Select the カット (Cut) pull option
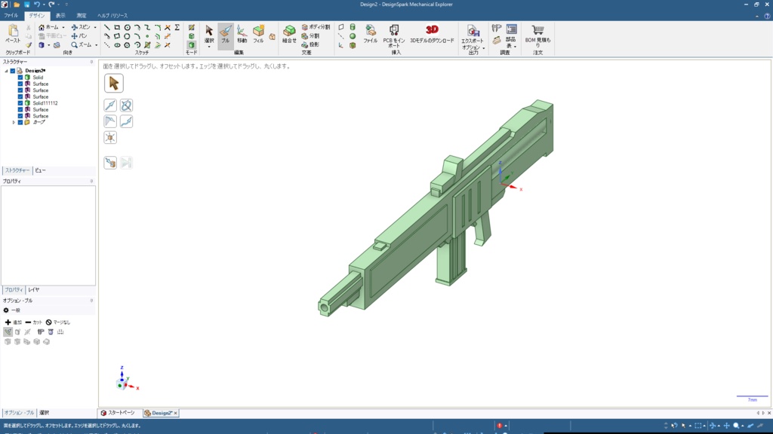 [33, 322]
